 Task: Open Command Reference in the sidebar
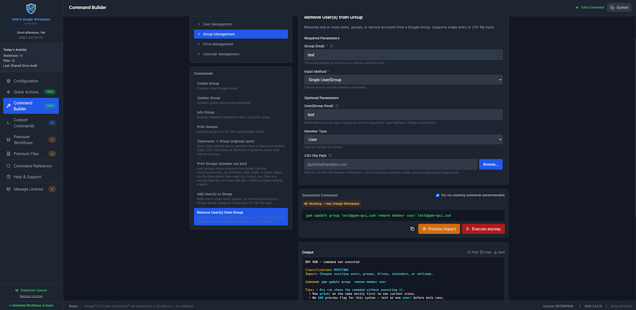click(31, 166)
